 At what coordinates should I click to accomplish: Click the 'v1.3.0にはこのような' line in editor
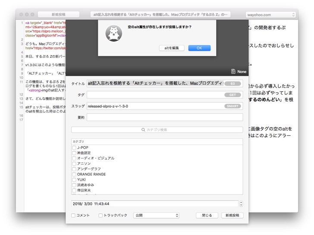pos(45,65)
